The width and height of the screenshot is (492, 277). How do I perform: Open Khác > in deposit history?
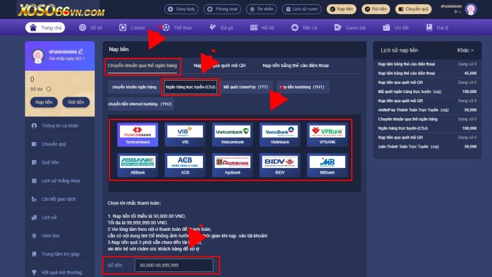coord(466,50)
